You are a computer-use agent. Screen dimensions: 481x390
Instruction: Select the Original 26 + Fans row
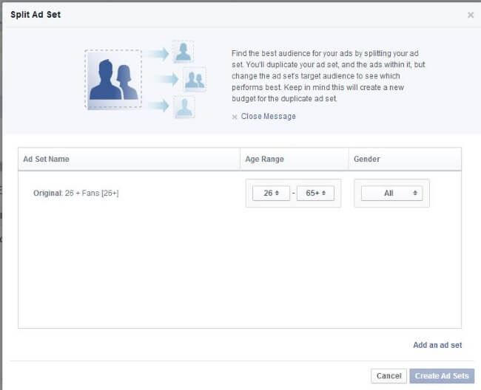coord(75,193)
